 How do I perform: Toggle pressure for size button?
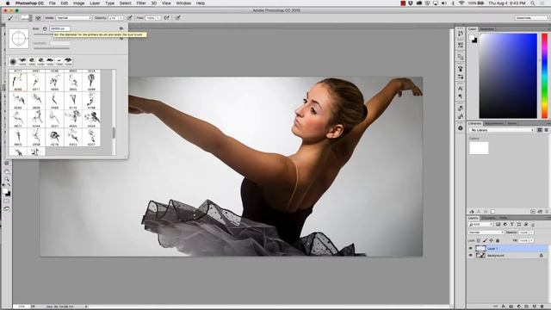tap(178, 18)
